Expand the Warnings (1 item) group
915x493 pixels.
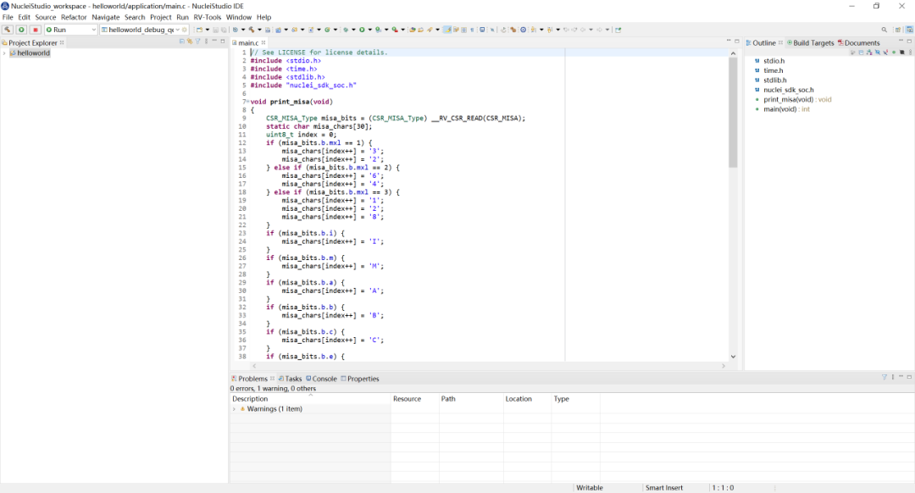[x=235, y=409]
